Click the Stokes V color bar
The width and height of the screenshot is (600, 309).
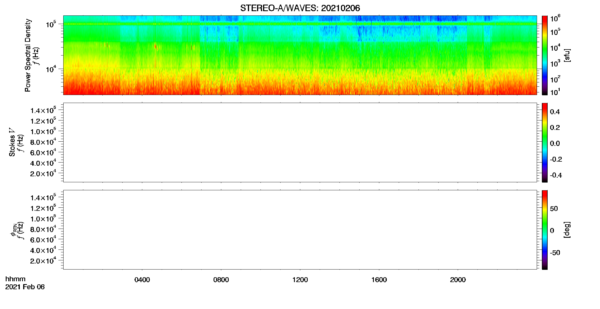coord(545,142)
